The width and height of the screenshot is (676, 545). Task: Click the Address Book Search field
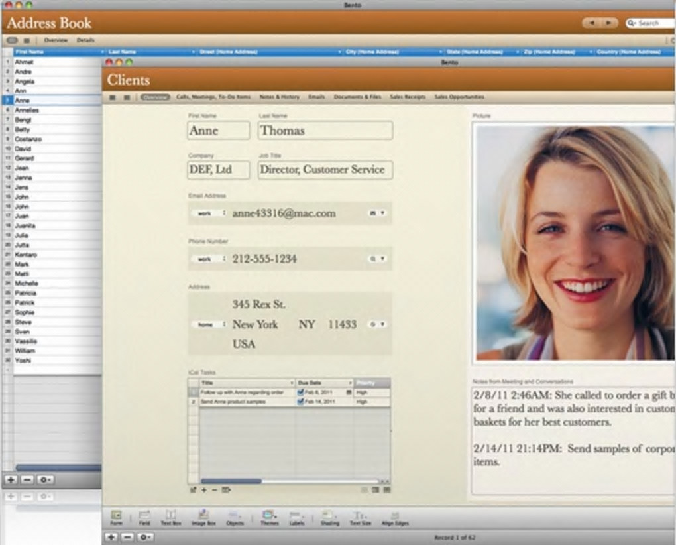click(x=651, y=23)
